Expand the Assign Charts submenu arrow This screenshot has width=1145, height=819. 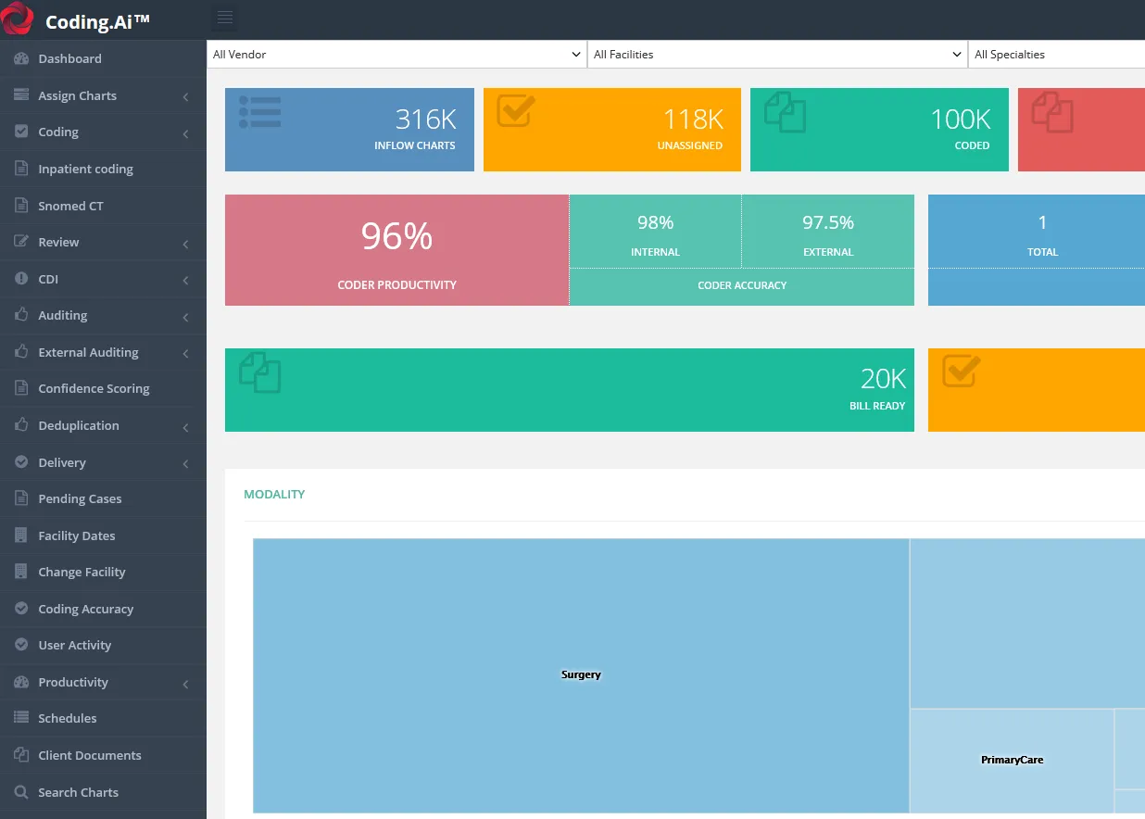[185, 96]
